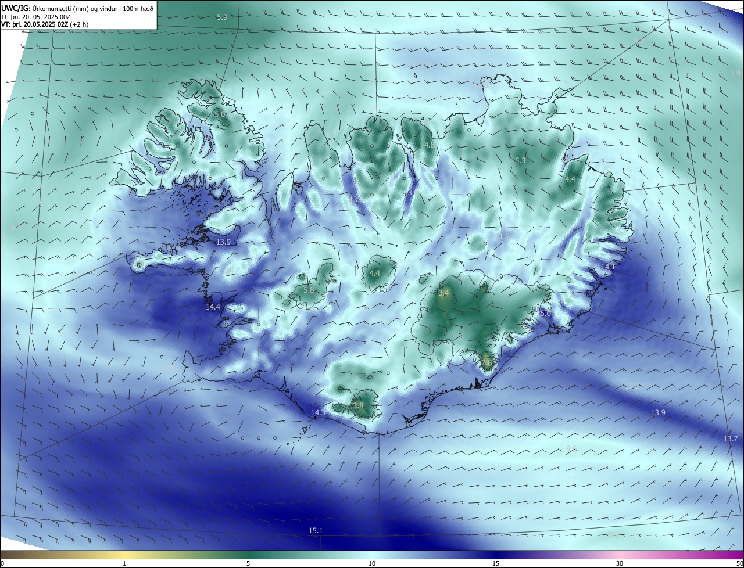Click the 4.4 value in the Eastfjords region
Screen dimensions: 744x568
tap(570, 179)
